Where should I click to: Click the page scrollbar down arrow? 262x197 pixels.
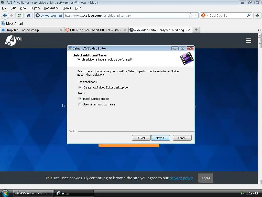tap(260, 182)
